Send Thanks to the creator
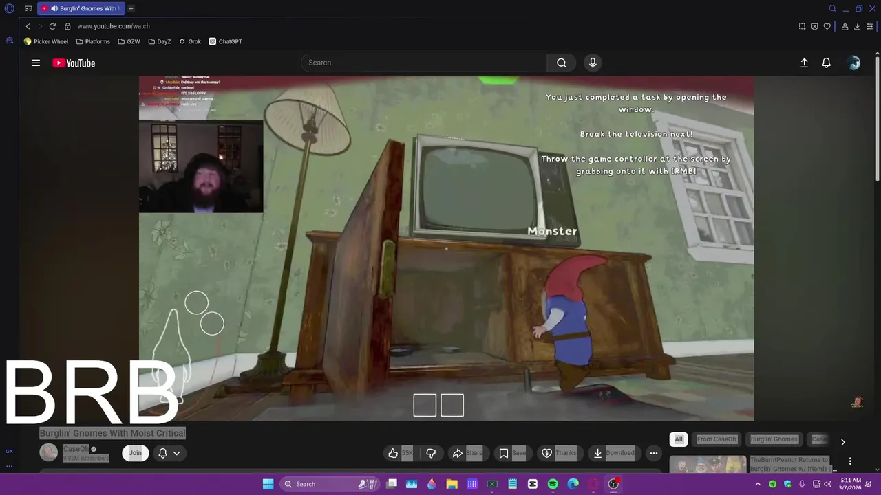Viewport: 881px width, 495px height. pyautogui.click(x=559, y=453)
